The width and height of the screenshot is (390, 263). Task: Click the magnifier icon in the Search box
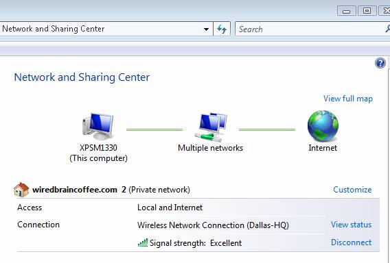(387, 29)
